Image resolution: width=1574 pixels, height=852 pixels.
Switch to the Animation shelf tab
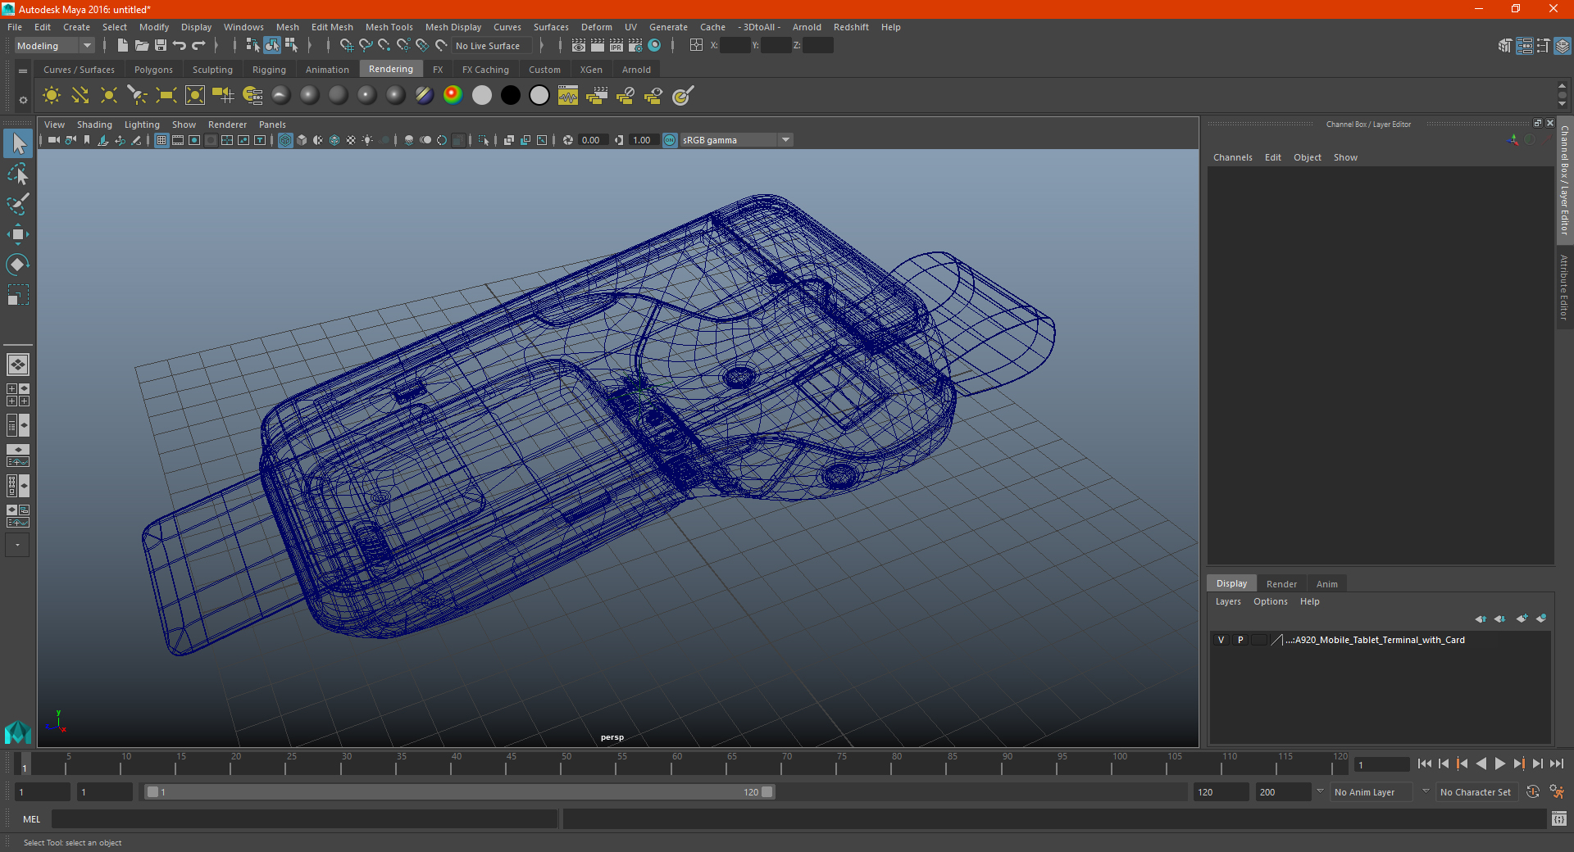327,70
